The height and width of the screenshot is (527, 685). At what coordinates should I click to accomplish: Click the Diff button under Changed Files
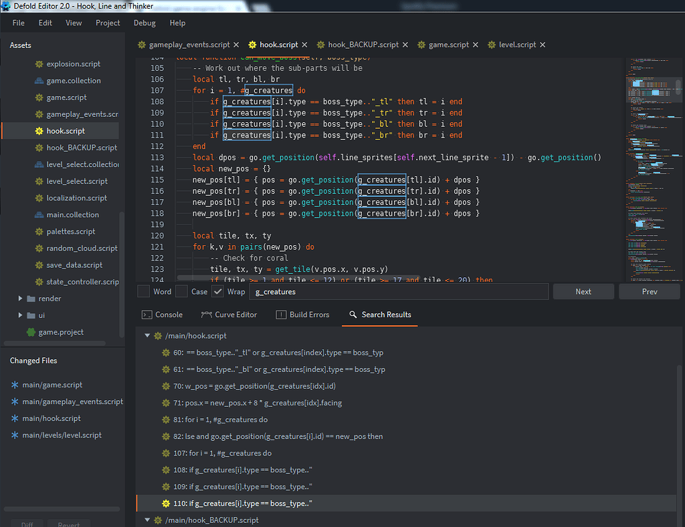(x=27, y=524)
